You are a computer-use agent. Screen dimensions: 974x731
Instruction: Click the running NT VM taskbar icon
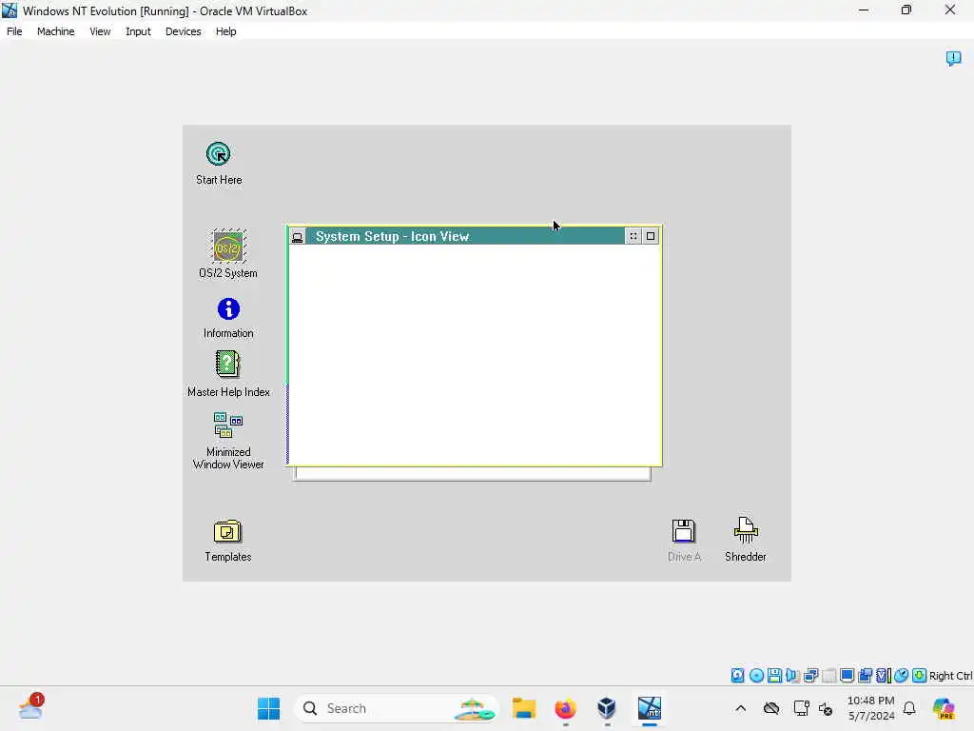click(649, 708)
